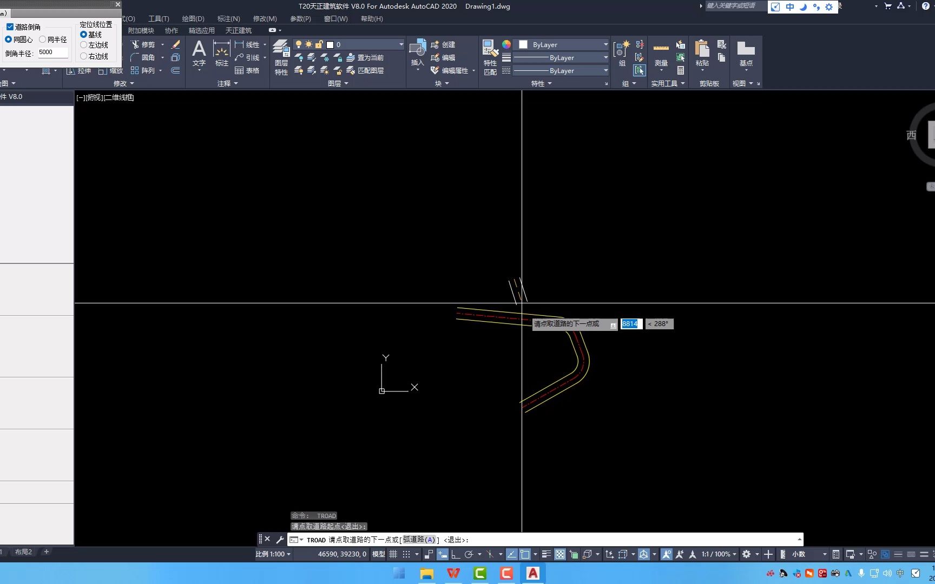This screenshot has width=935, height=584.
Task: Select the 线性 linear dimension tool
Action: 247,44
